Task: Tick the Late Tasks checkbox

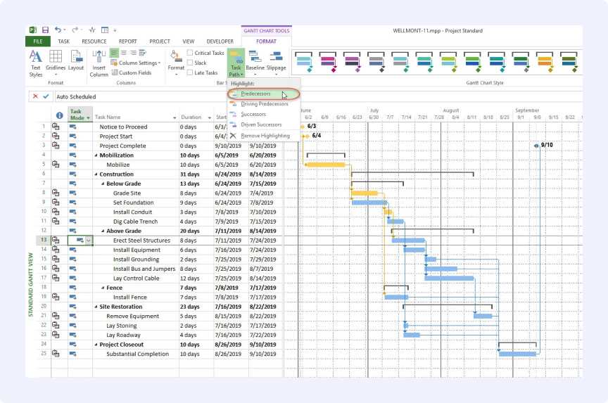Action: (x=191, y=72)
